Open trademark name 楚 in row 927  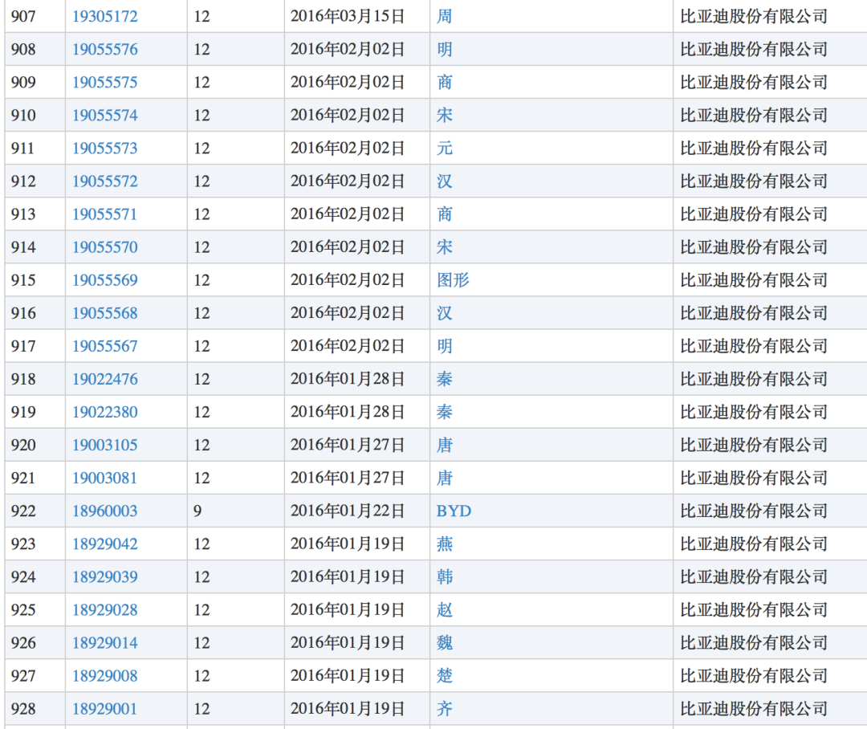[x=445, y=675]
